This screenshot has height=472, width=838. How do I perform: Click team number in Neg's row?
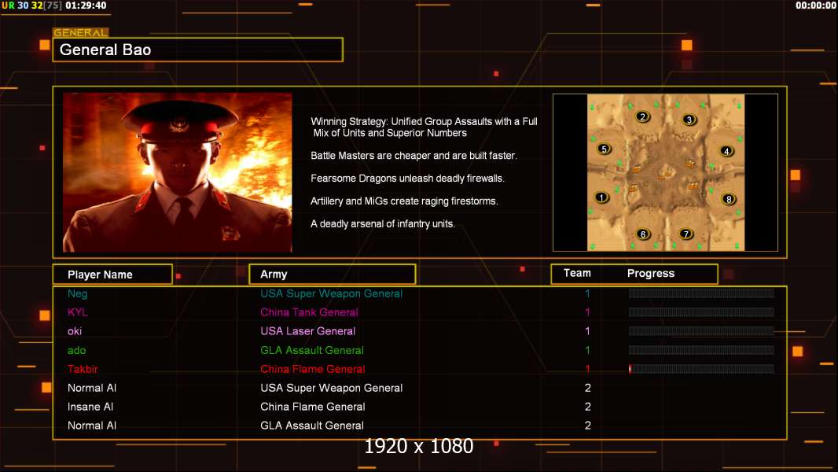(x=587, y=293)
